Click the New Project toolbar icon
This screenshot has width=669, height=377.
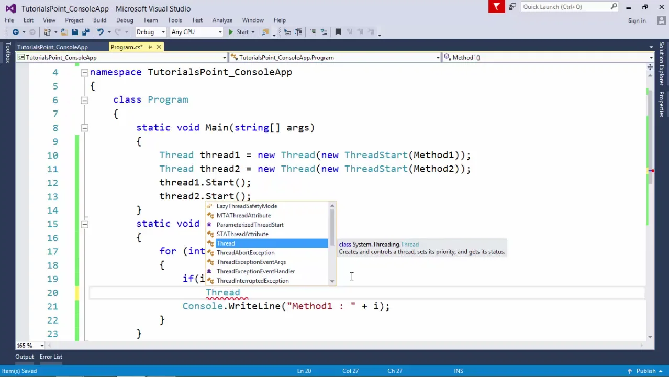48,32
